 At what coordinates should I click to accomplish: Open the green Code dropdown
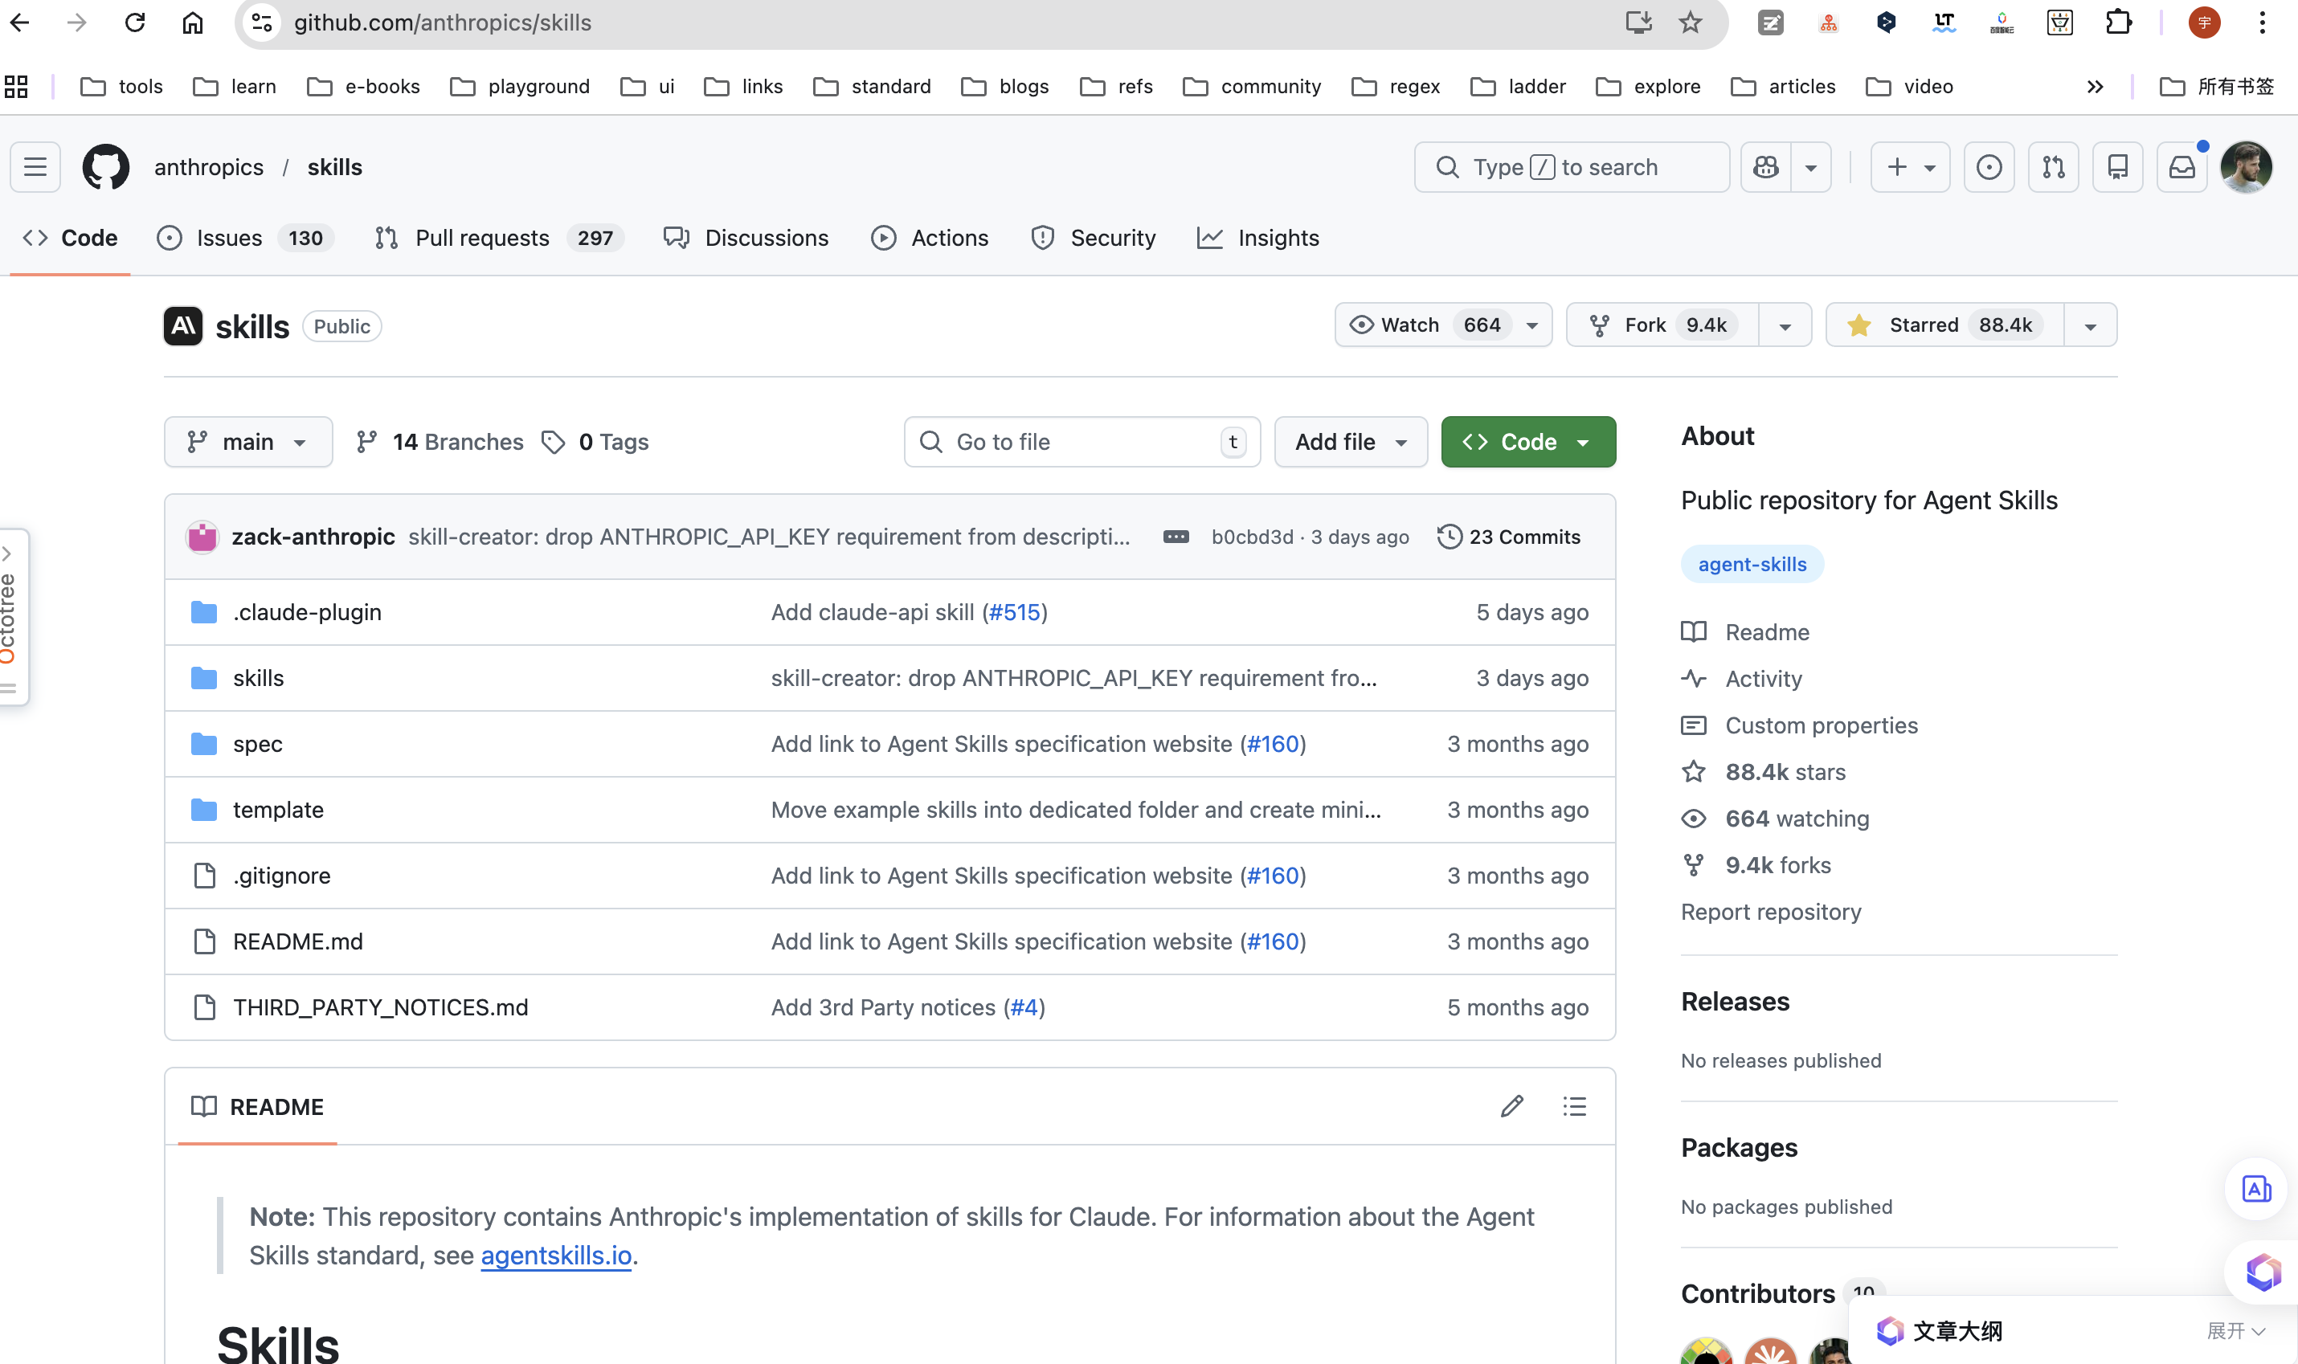pos(1527,442)
